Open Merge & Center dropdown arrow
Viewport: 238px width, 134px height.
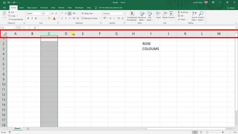(x=100, y=18)
